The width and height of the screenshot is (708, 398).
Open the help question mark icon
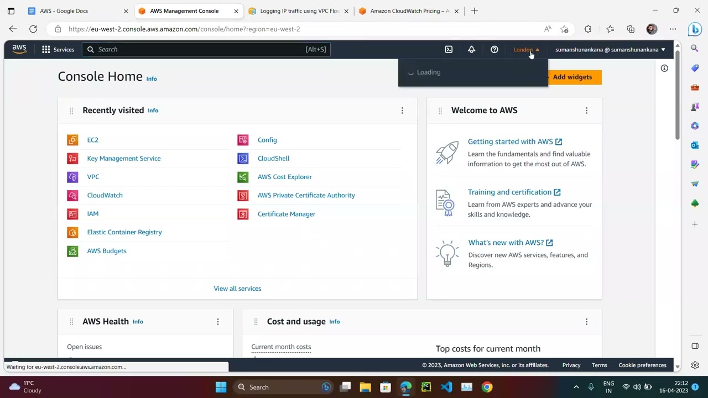(494, 49)
